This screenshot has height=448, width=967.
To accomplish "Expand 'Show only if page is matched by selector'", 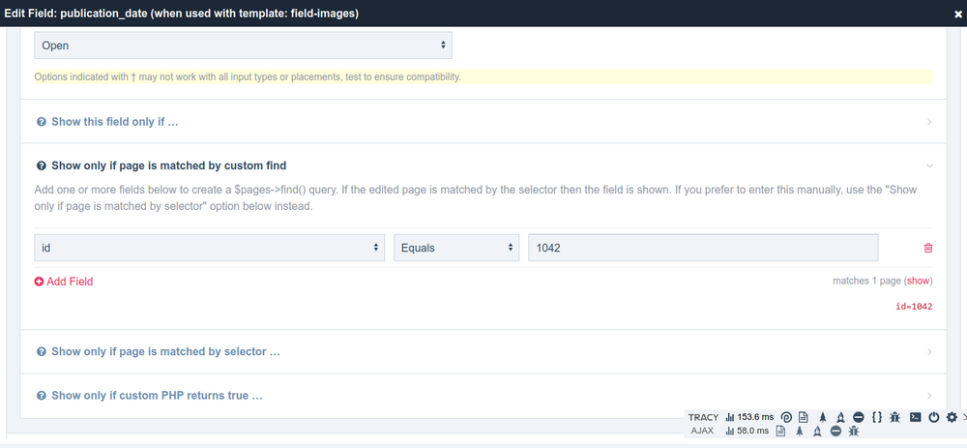I will [x=164, y=351].
